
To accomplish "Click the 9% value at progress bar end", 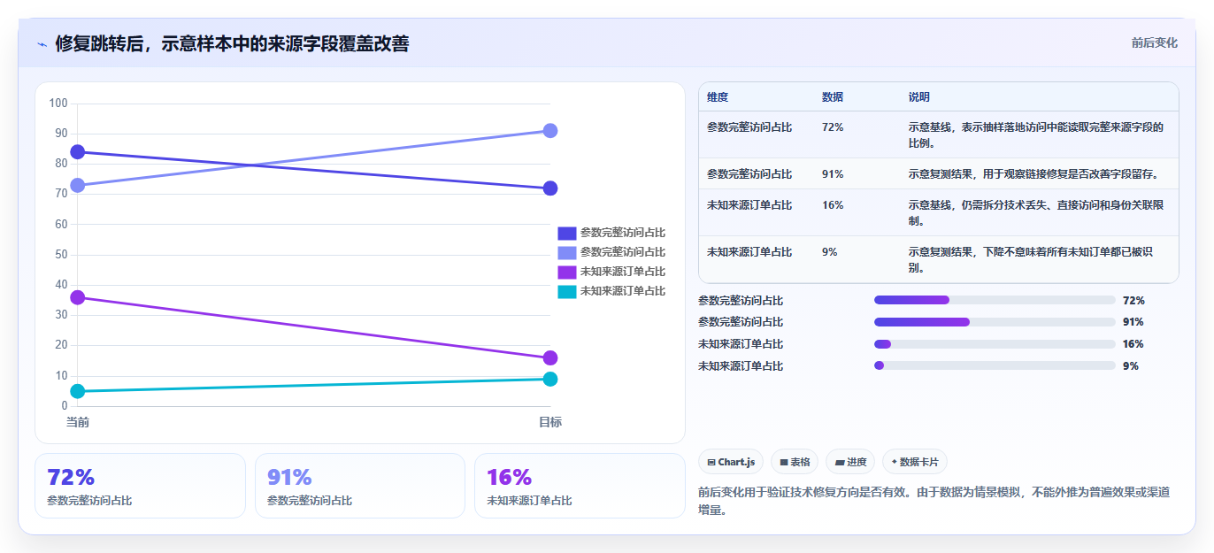I will click(1131, 366).
